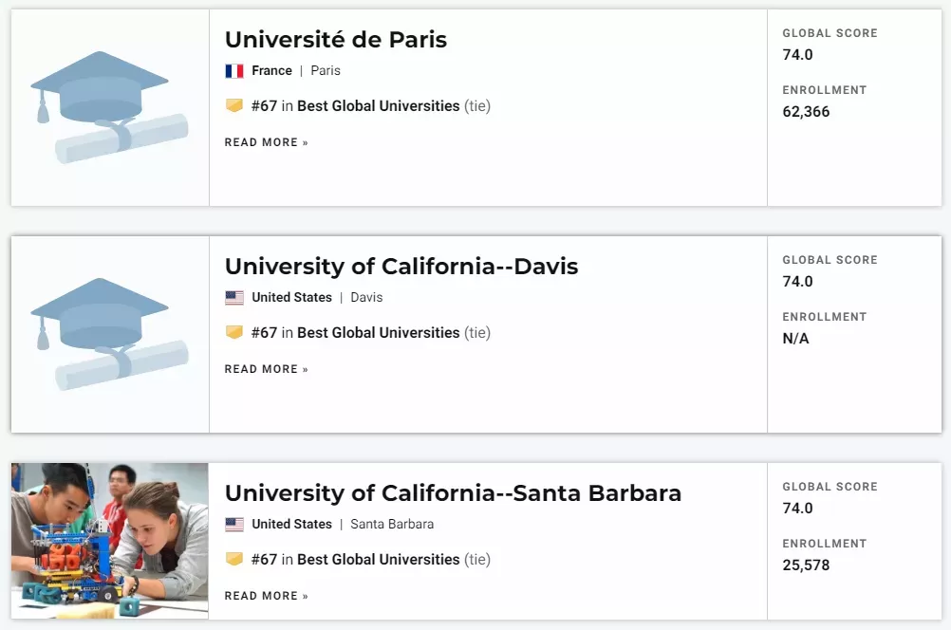
Task: Click Université de Paris enrollment figure 62,366
Action: (x=806, y=112)
